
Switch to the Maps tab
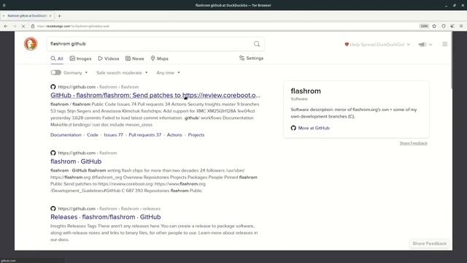coord(159,58)
